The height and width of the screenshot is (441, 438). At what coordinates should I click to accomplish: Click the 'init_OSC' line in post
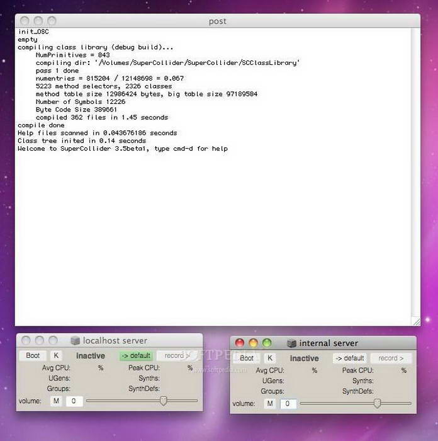tap(33, 31)
